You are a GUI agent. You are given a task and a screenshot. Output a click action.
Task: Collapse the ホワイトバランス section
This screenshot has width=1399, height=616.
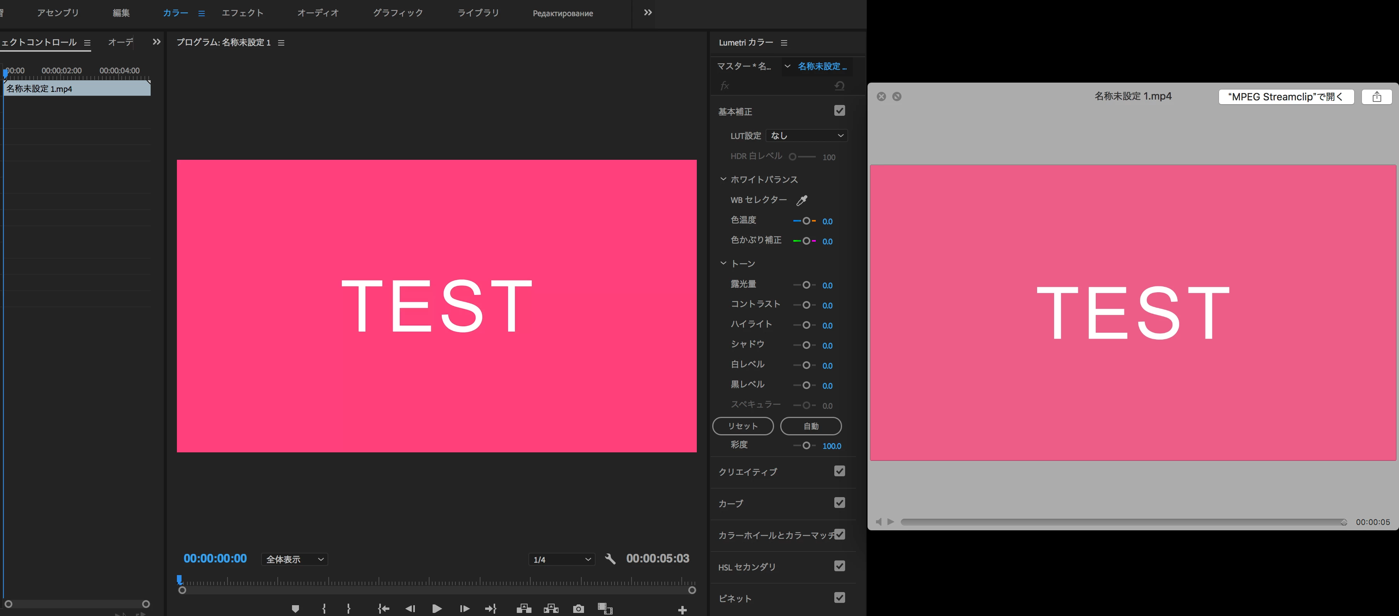(723, 179)
